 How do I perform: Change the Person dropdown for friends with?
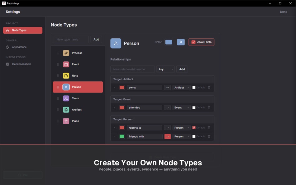tap(181, 136)
